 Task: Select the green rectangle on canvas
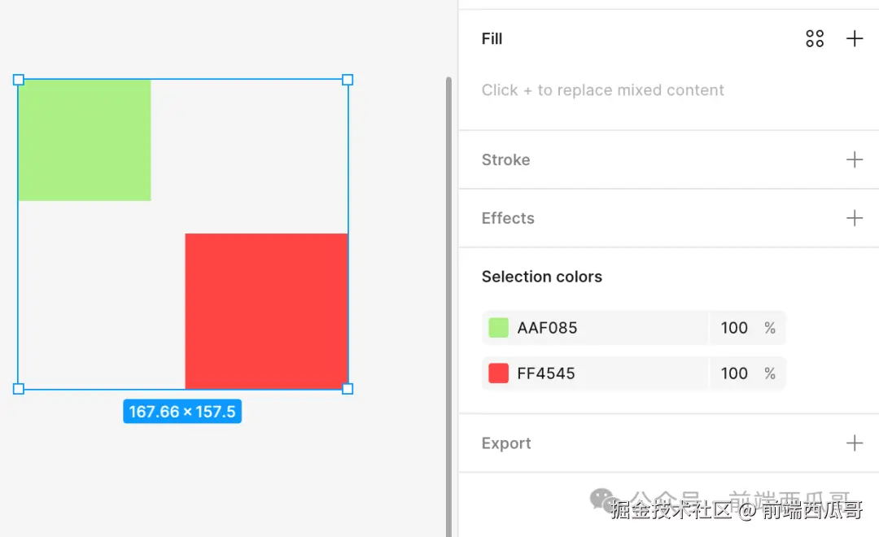point(85,140)
